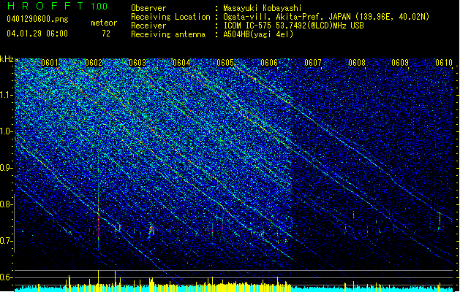Click the kHz axis unit label
Image resolution: width=460 pixels, height=292 pixels.
click(x=7, y=59)
